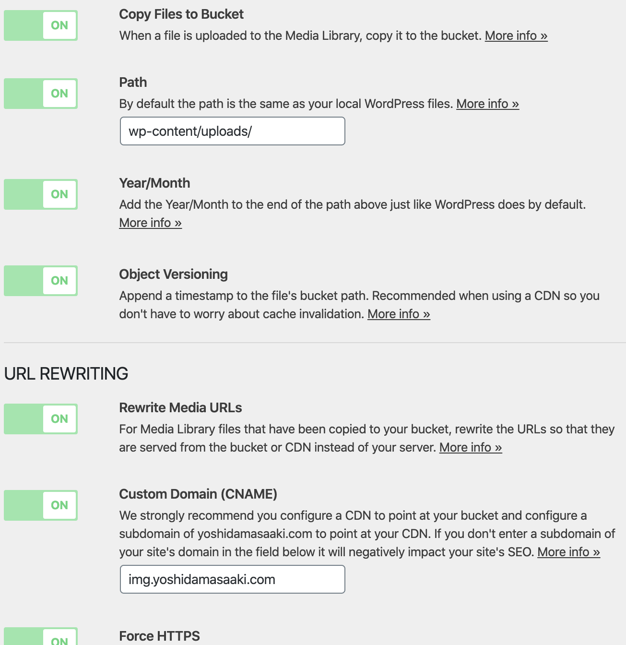Click More info under Custom Domain description
The image size is (626, 645).
(x=568, y=552)
